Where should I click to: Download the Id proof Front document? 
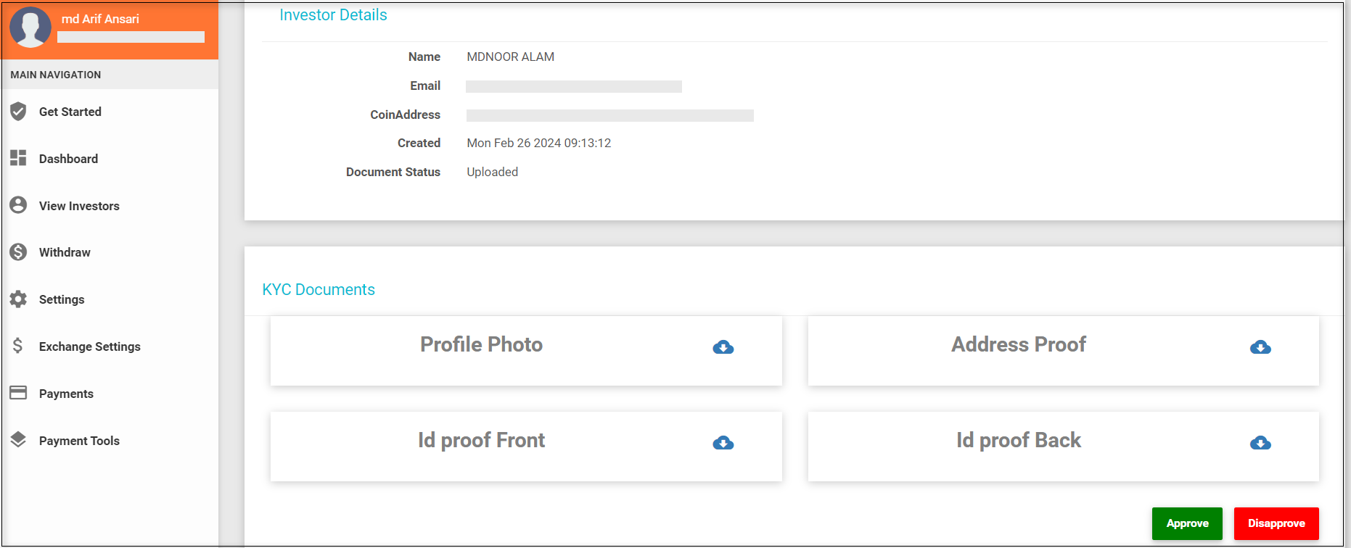coord(723,443)
